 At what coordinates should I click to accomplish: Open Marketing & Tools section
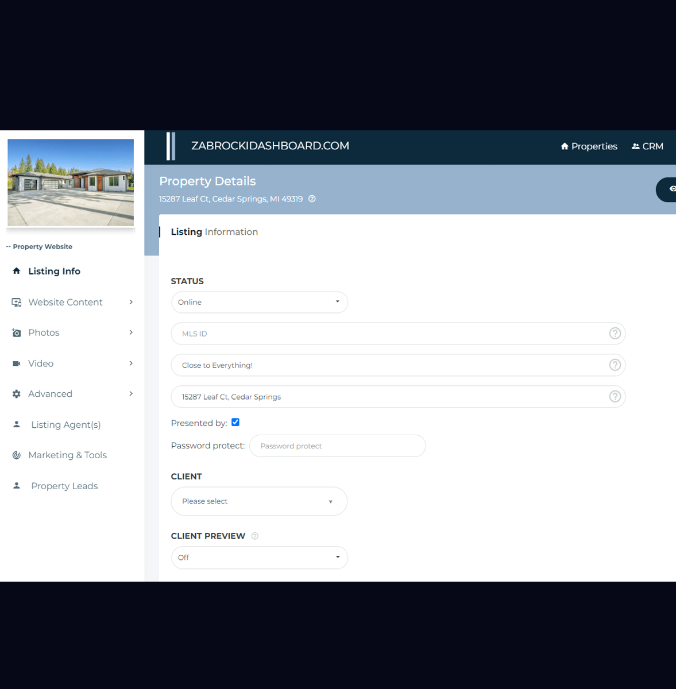click(67, 455)
